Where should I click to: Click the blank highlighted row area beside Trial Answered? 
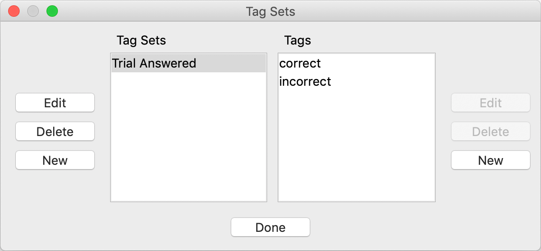(x=232, y=63)
